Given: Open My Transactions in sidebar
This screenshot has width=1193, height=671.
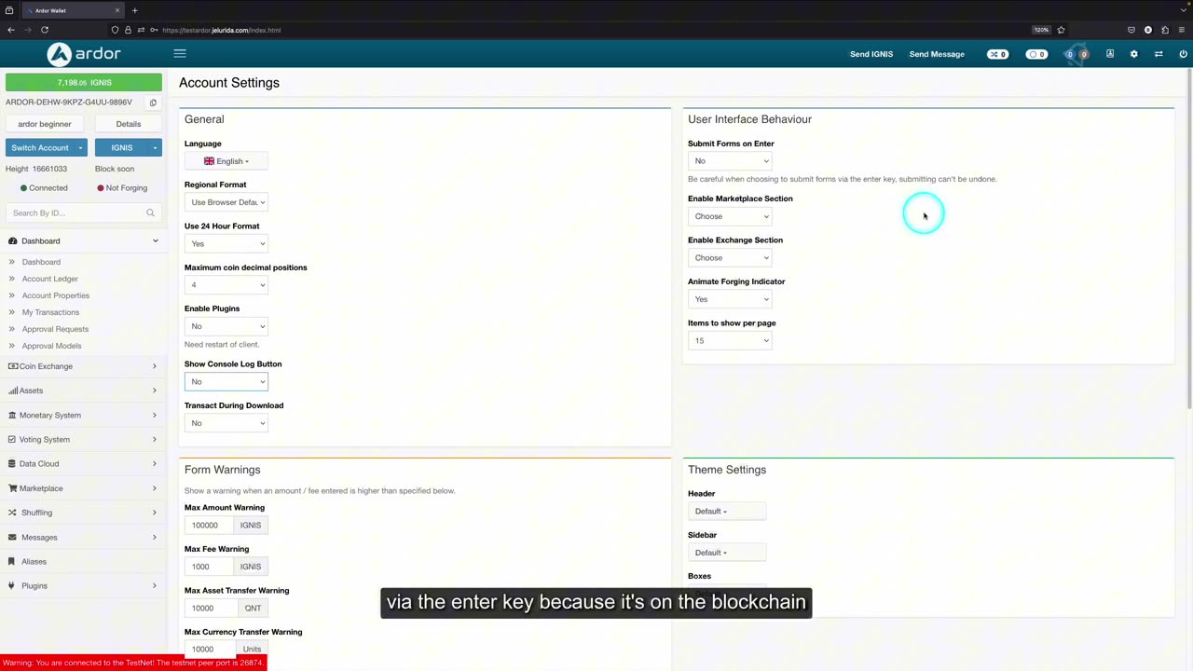Looking at the screenshot, I should (50, 312).
